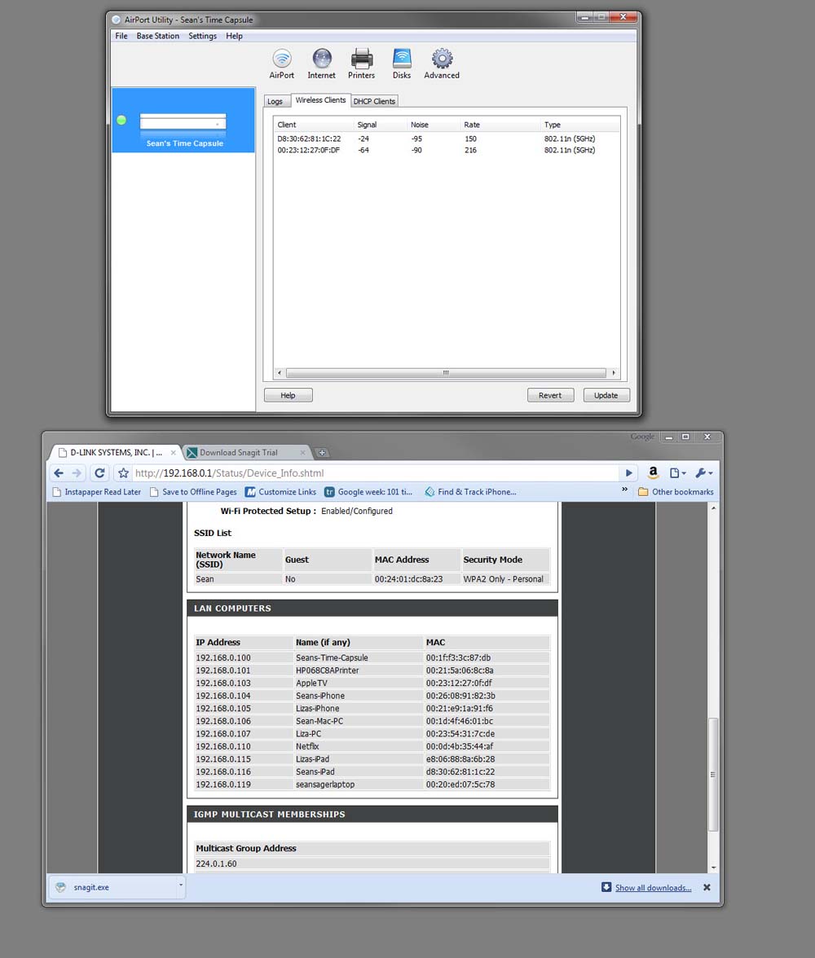The height and width of the screenshot is (958, 815).
Task: Open the Base Station menu
Action: point(158,36)
